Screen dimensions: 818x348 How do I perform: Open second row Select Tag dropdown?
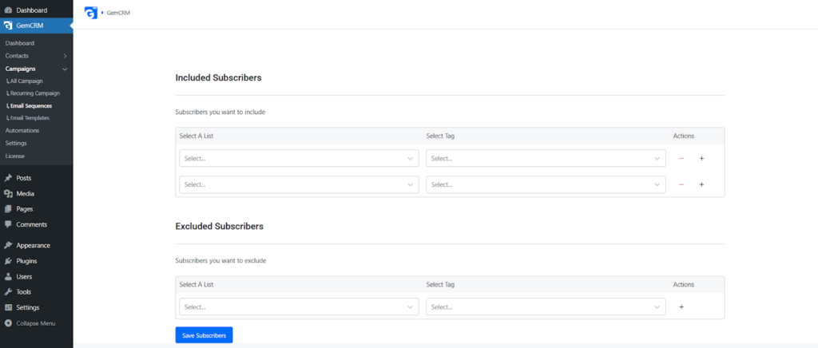coord(546,184)
